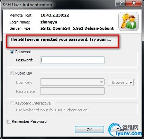The image size is (144, 139).
Task: Close the SSH User Authentication dialog
Action: tap(134, 3)
